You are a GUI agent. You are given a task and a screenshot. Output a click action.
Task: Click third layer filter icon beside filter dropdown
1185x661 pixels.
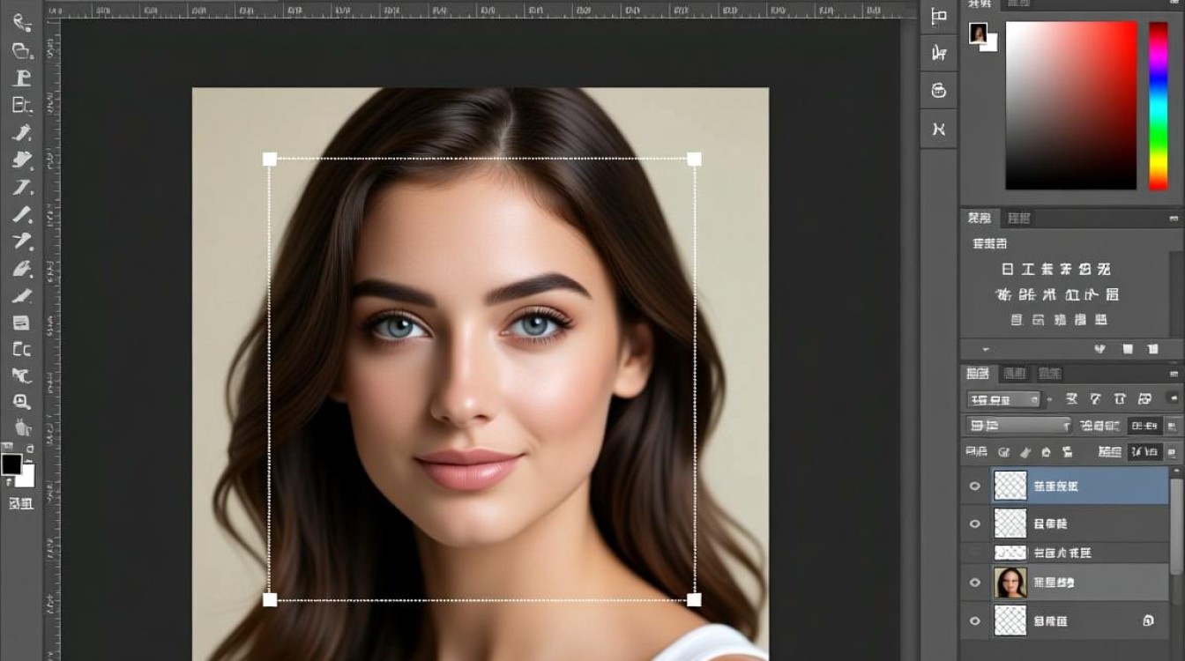1120,399
